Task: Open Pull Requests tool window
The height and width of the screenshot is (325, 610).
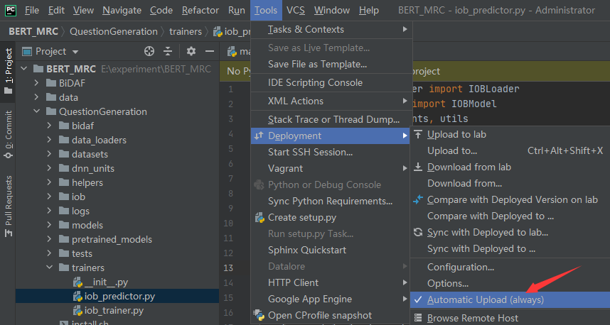Action: coord(9,201)
